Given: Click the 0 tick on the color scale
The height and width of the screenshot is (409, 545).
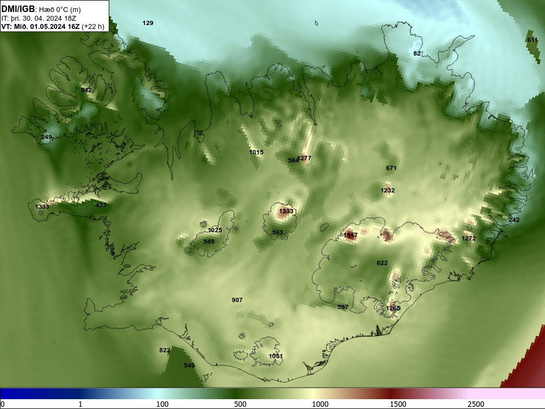Looking at the screenshot, I should coord(3,404).
